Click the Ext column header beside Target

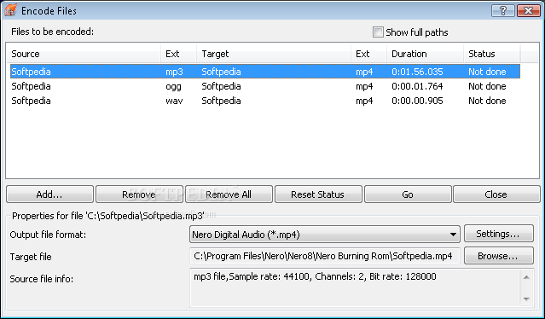[368, 54]
